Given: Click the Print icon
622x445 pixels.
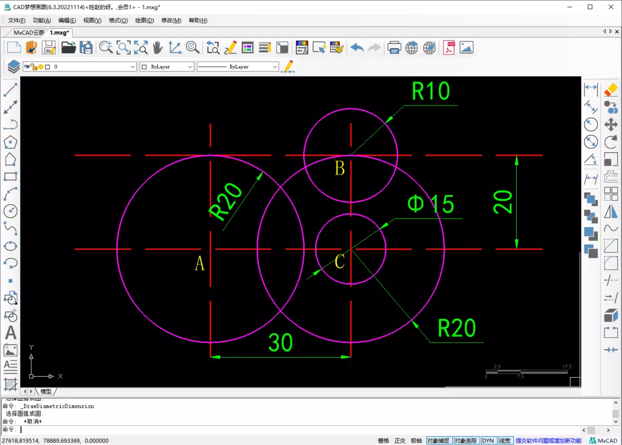Looking at the screenshot, I should coord(394,47).
